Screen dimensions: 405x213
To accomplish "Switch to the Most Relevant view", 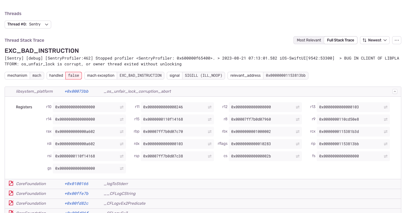I will [309, 40].
